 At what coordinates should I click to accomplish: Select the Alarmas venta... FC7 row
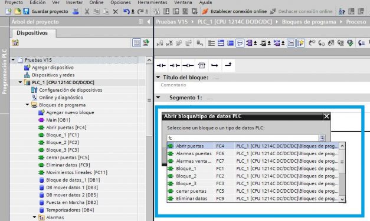[253, 161]
